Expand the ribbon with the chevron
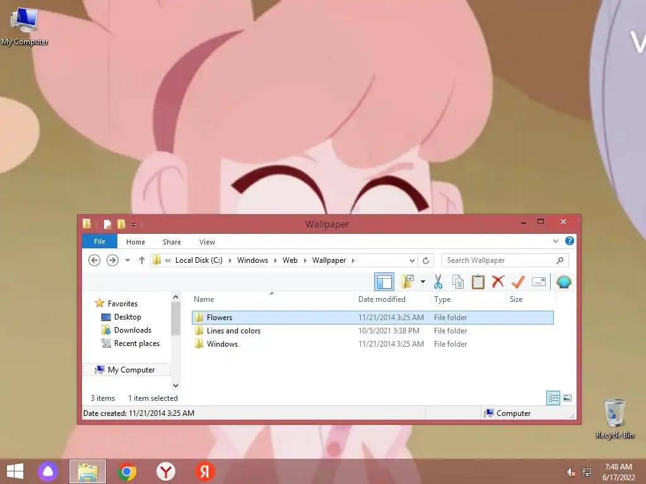The image size is (646, 484). (555, 241)
